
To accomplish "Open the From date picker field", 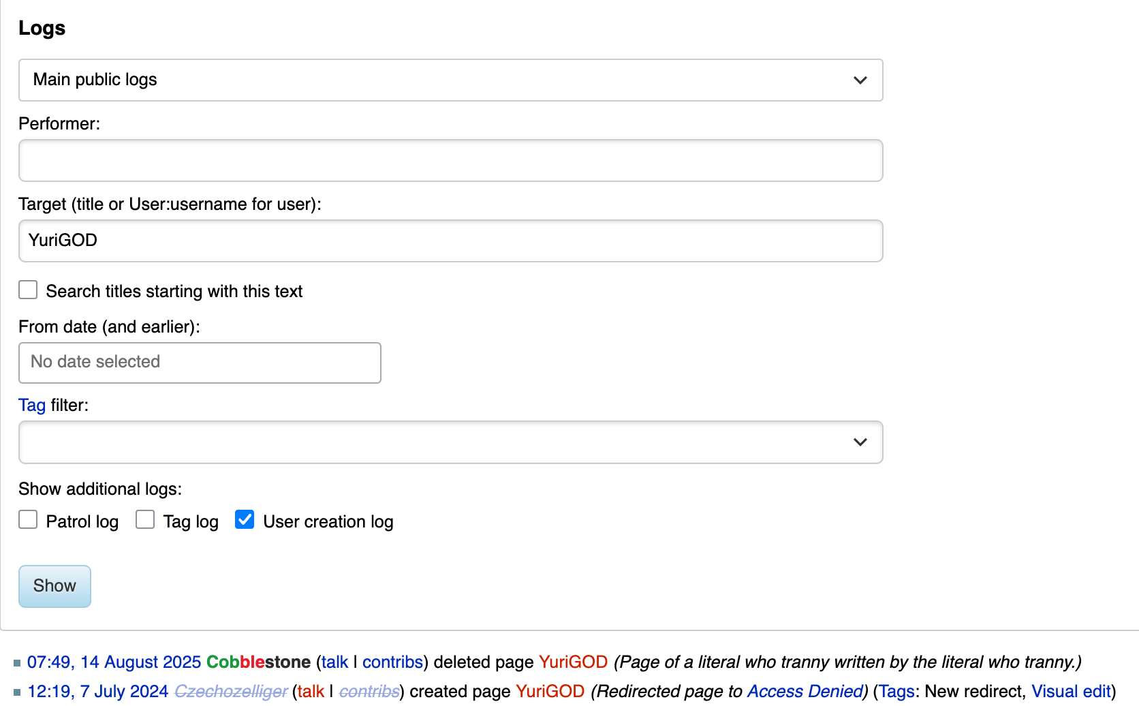I will coord(200,363).
